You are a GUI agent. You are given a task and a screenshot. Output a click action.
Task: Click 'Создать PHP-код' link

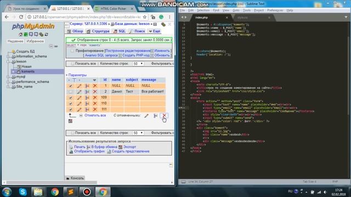coord(136,55)
